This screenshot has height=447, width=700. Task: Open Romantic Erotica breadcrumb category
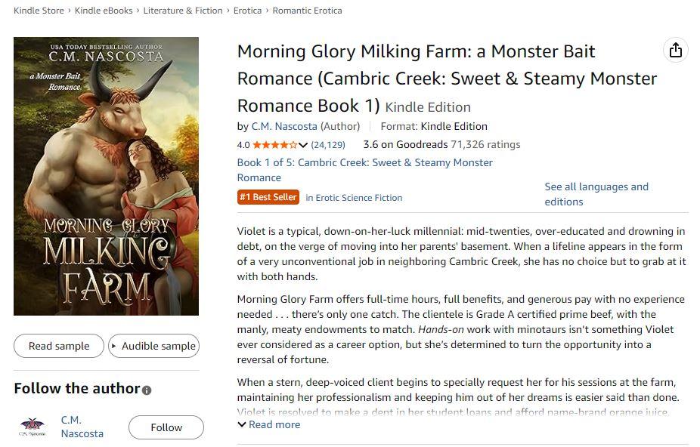click(307, 11)
